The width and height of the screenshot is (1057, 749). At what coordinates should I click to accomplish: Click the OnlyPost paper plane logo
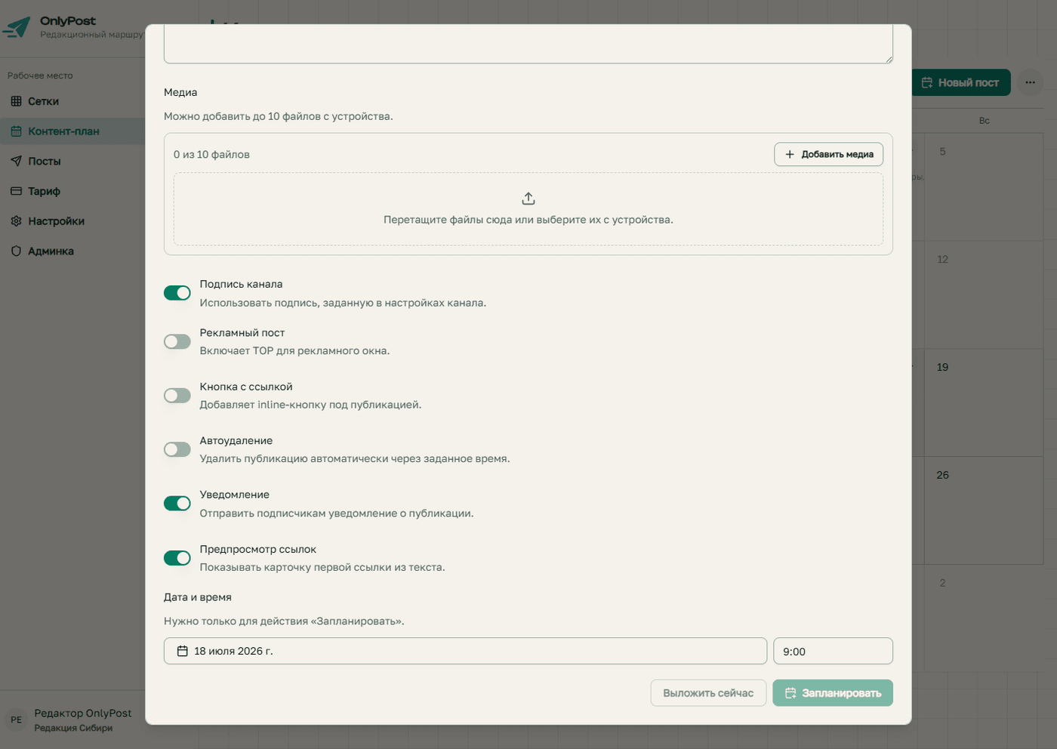pos(17,27)
